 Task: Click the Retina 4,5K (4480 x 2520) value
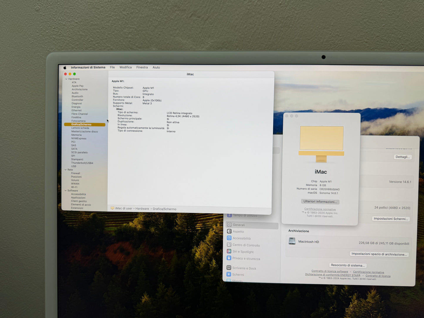[183, 116]
